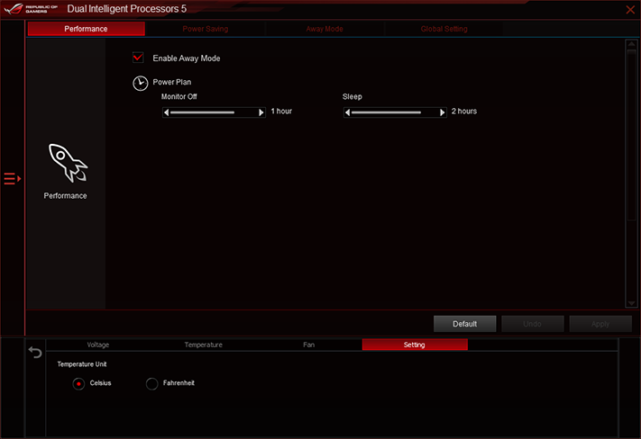Click the 'Monitor Off' label
Viewport: 641px width, 439px height.
(x=179, y=96)
